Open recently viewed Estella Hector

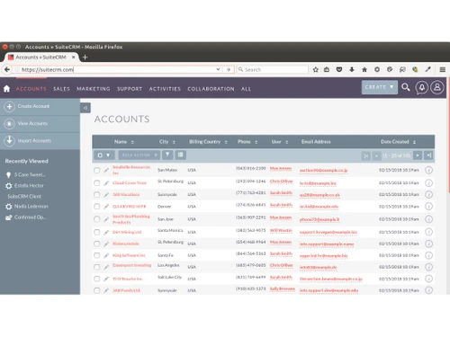click(x=29, y=186)
